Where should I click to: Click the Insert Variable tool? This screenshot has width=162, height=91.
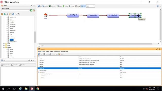tap(53, 54)
